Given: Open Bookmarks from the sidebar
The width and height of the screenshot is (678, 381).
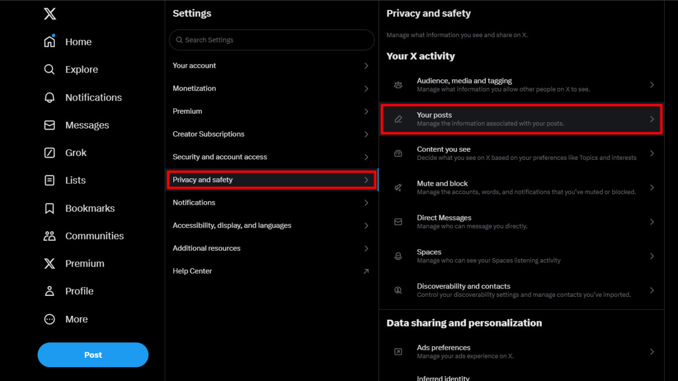Looking at the screenshot, I should click(x=49, y=208).
